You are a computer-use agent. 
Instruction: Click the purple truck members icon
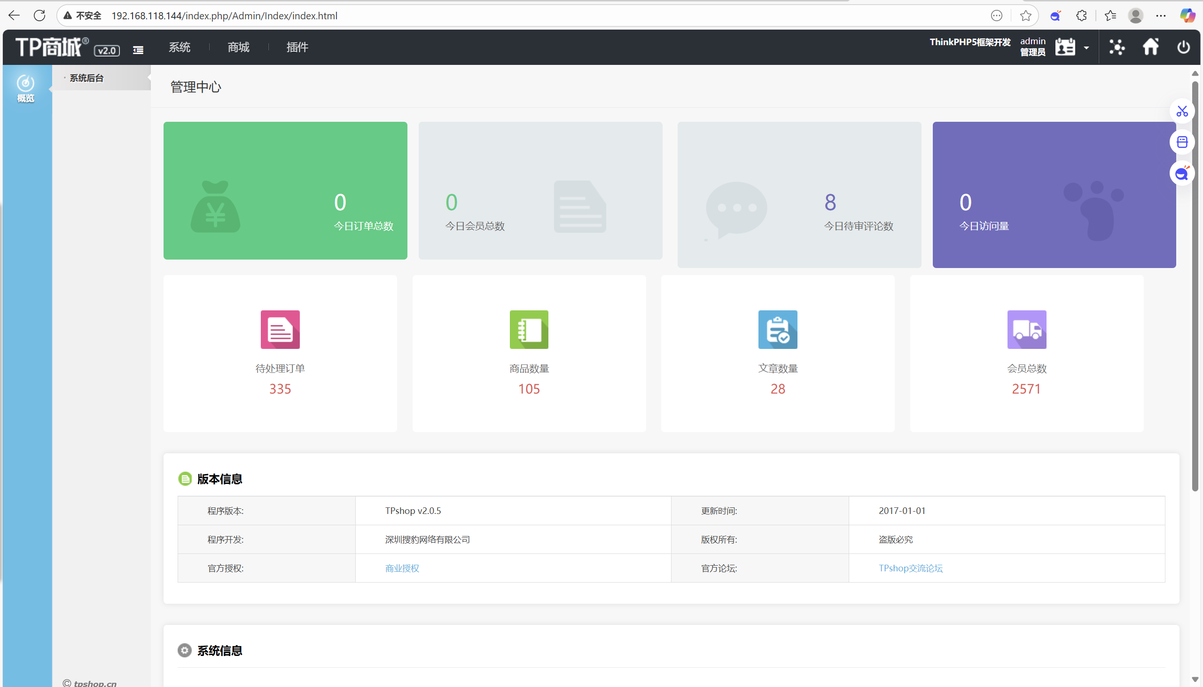pos(1027,329)
